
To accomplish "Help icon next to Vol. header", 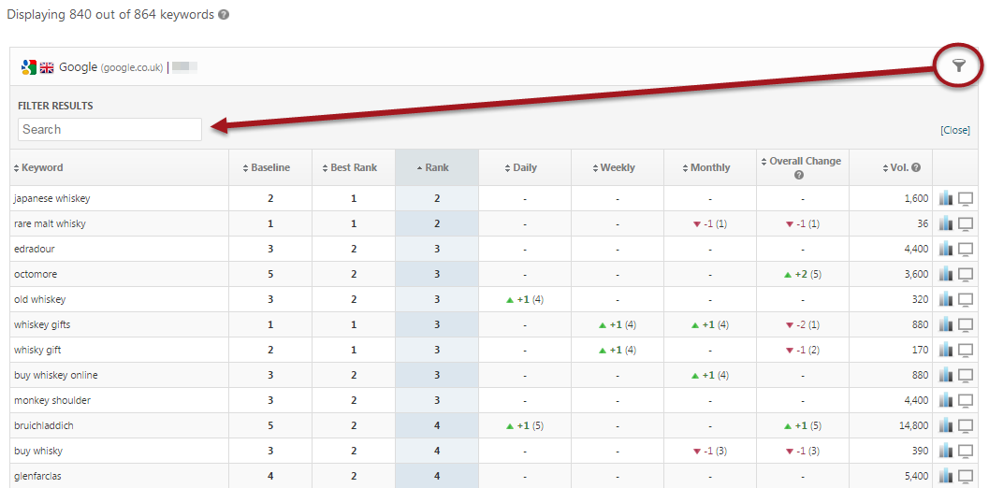I will pos(916,167).
